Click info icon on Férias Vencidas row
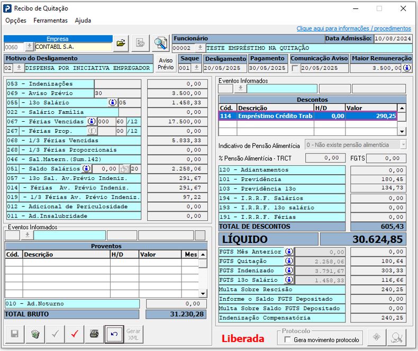The height and width of the screenshot is (351, 418). [x=92, y=121]
